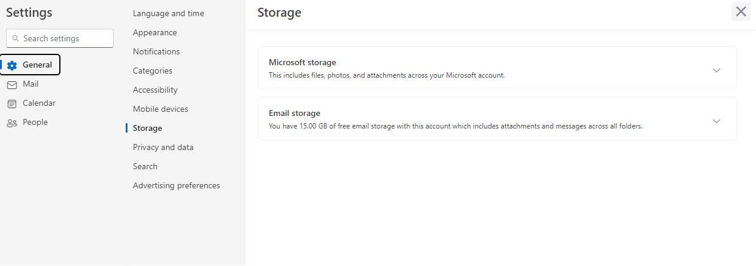Image resolution: width=756 pixels, height=266 pixels.
Task: Open the Appearance settings
Action: pos(155,32)
